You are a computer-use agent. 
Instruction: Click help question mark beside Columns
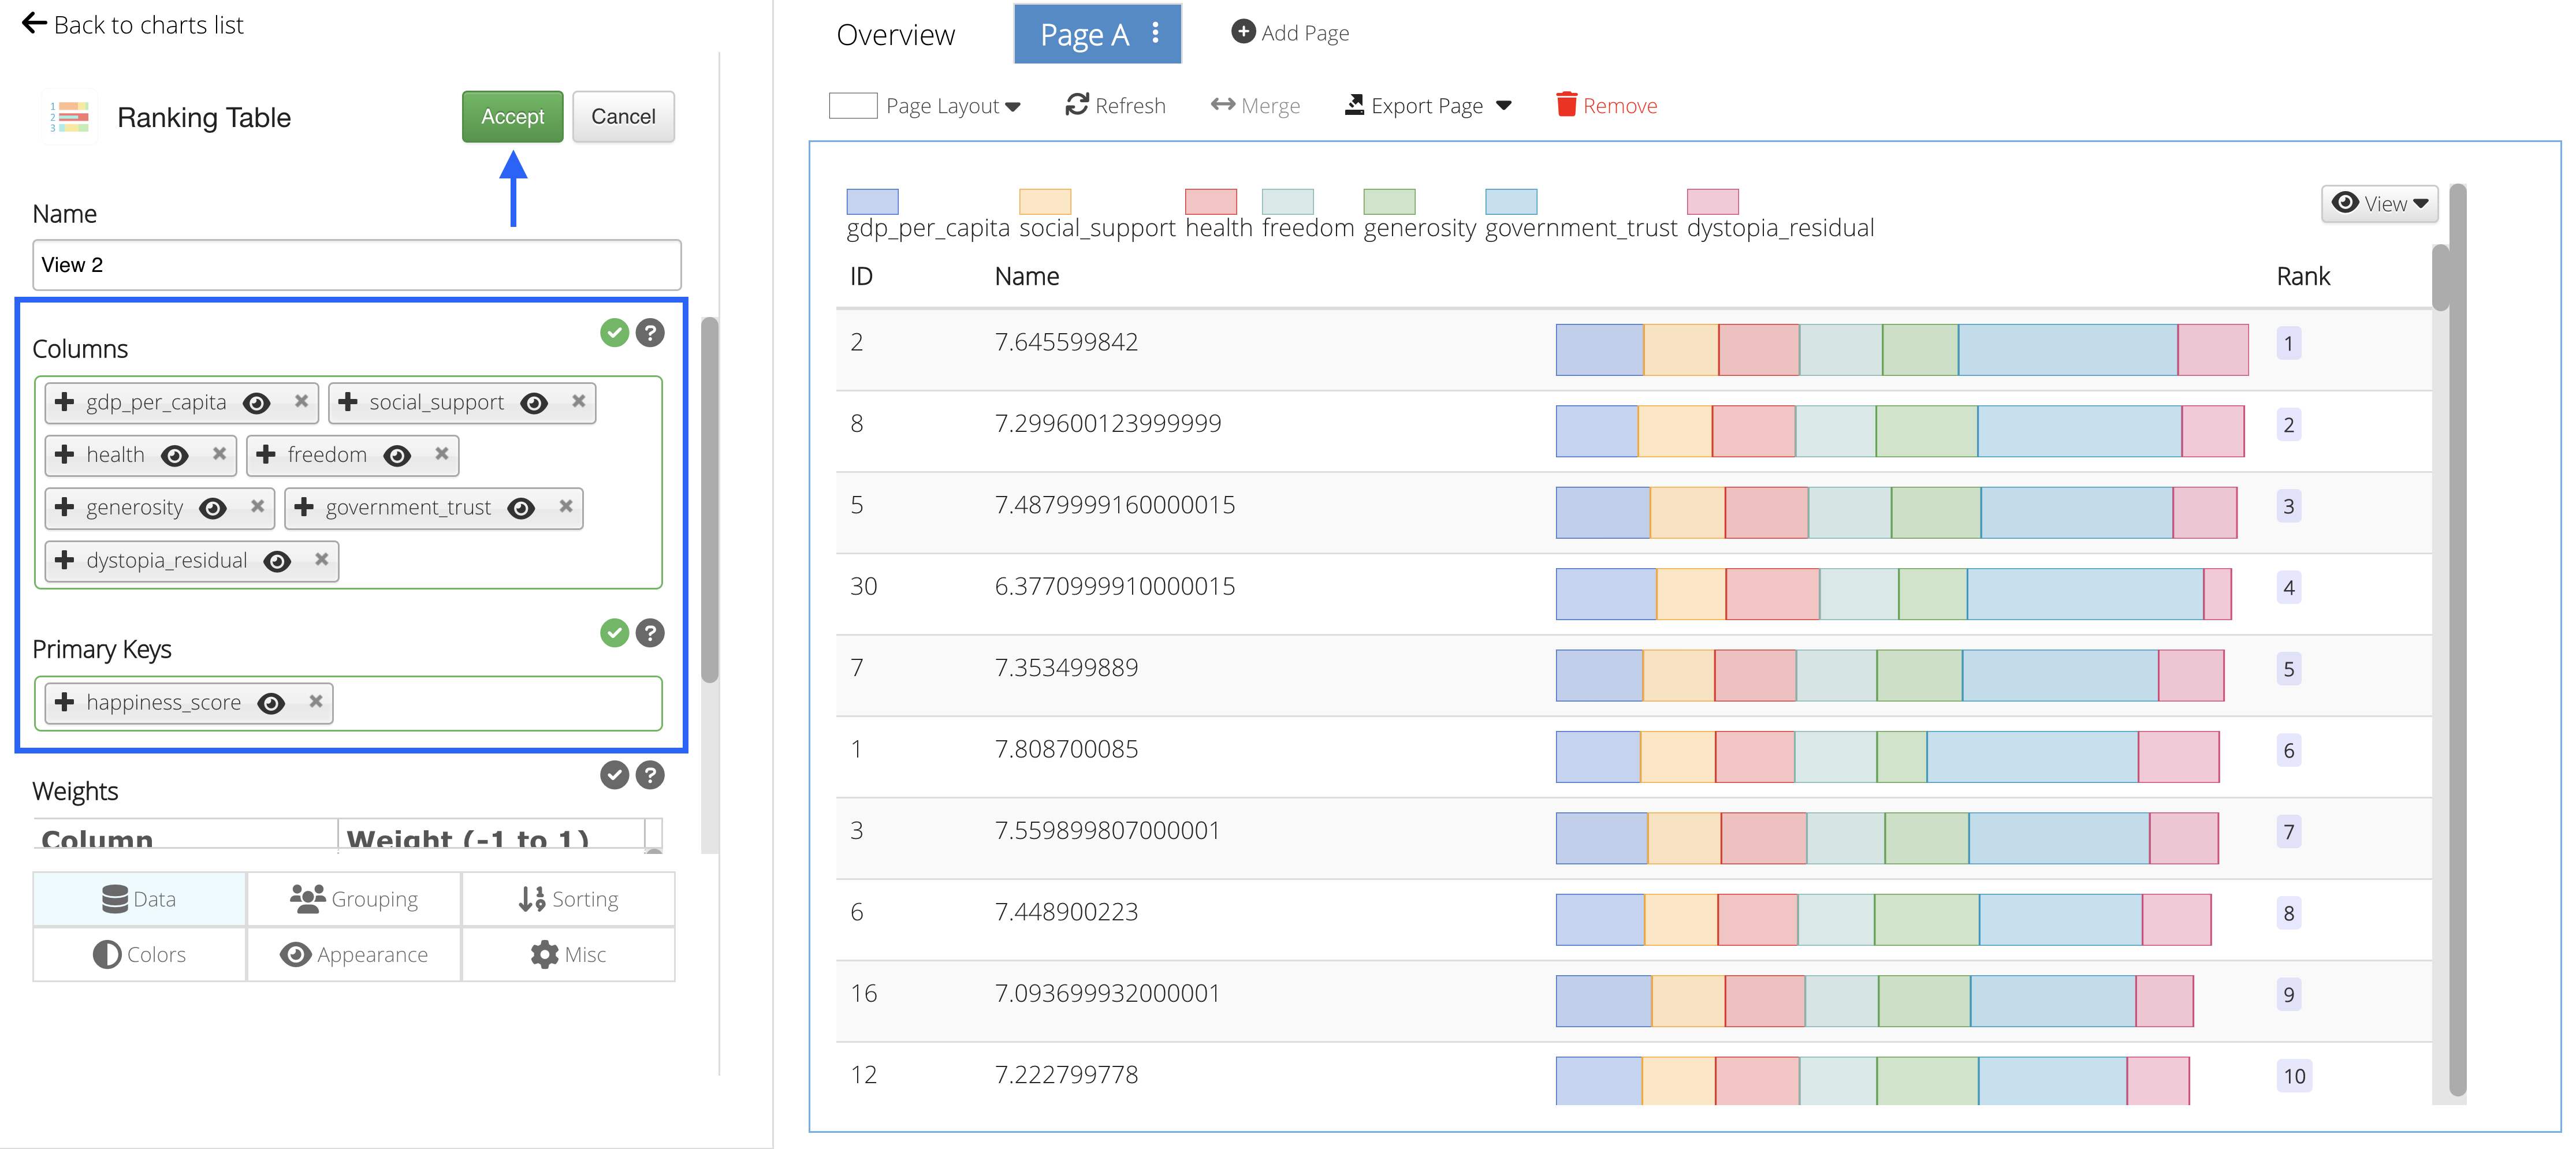tap(650, 333)
